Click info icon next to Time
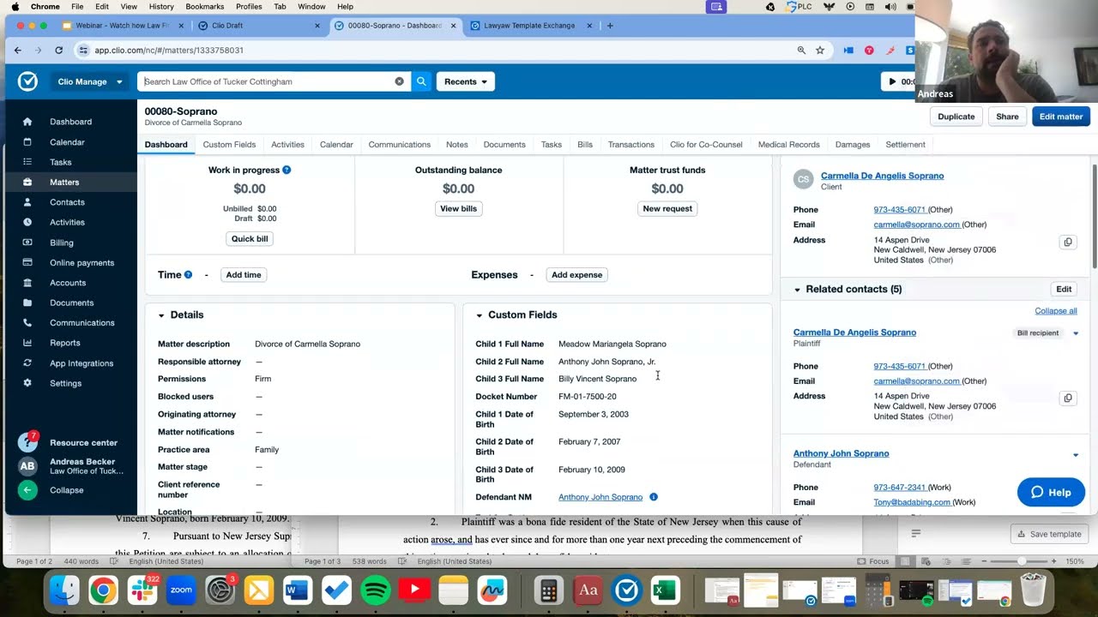Screen dimensions: 1098x617 (x=188, y=275)
